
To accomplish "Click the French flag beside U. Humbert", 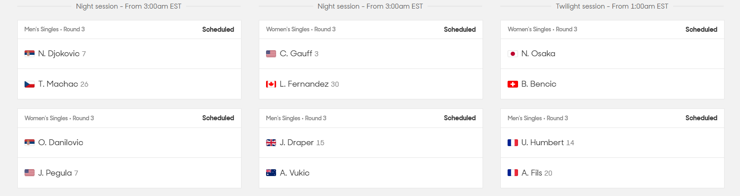I will pos(513,142).
